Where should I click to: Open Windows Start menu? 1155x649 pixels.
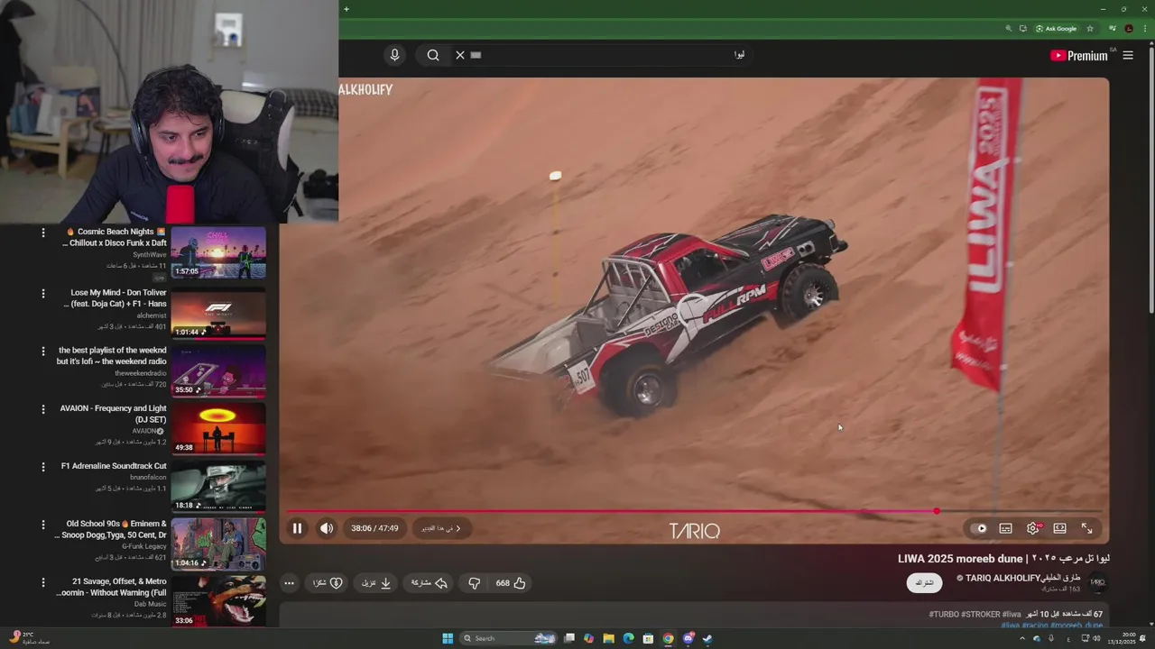pos(448,638)
